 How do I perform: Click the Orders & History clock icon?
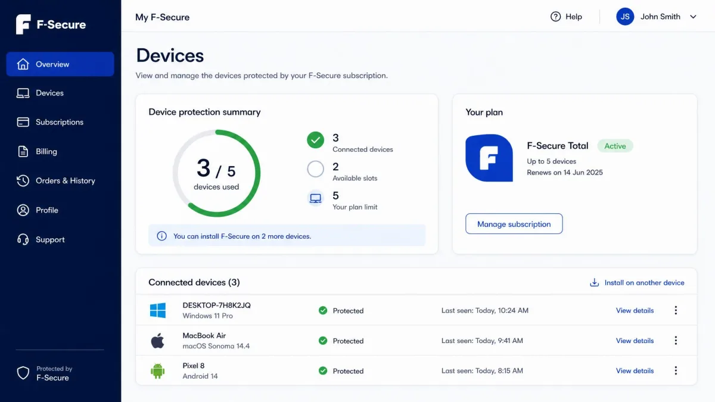(x=23, y=180)
